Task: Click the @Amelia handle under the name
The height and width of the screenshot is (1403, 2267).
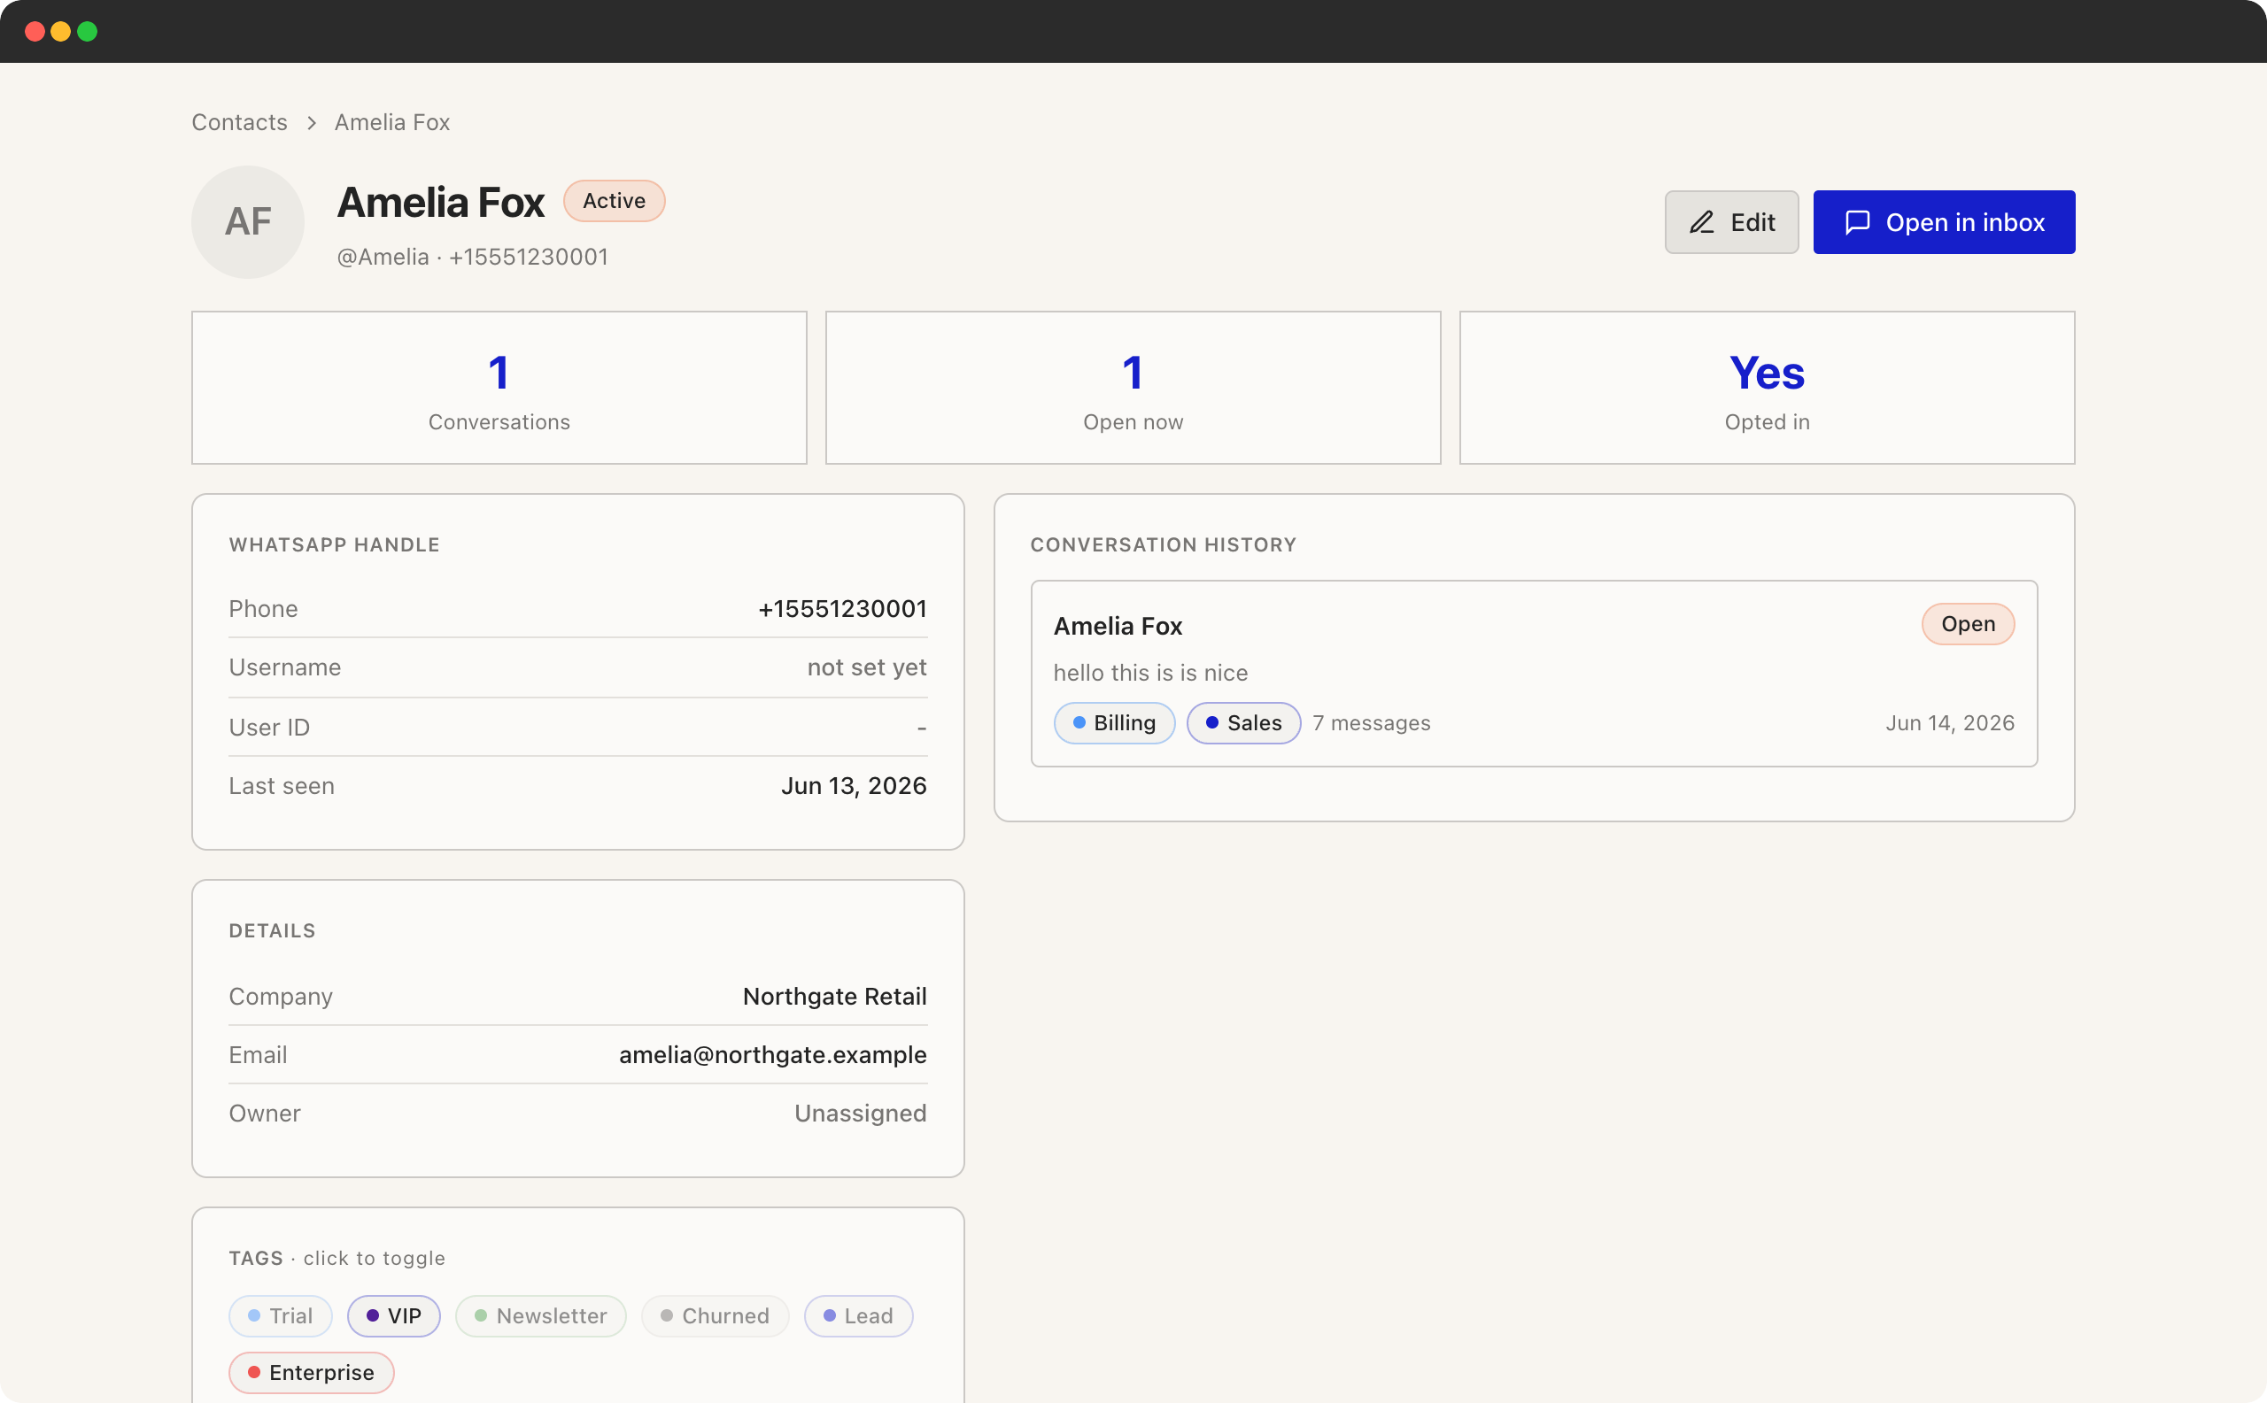Action: [383, 257]
